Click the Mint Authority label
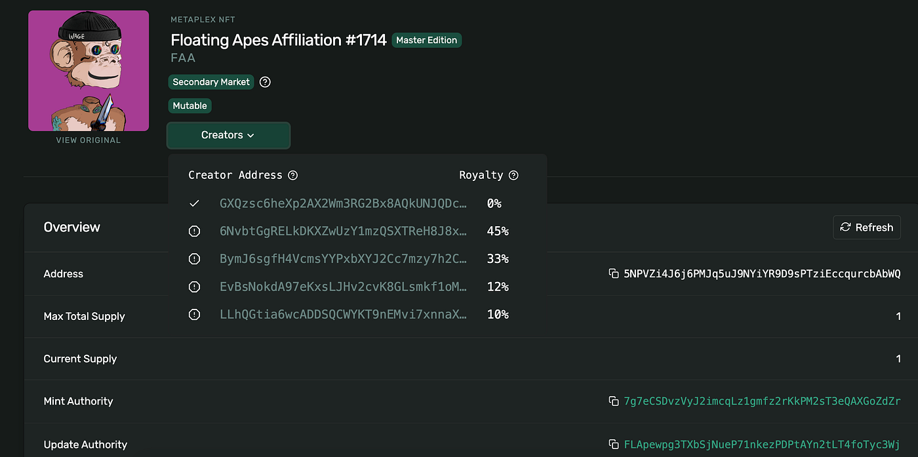918x457 pixels. (78, 401)
